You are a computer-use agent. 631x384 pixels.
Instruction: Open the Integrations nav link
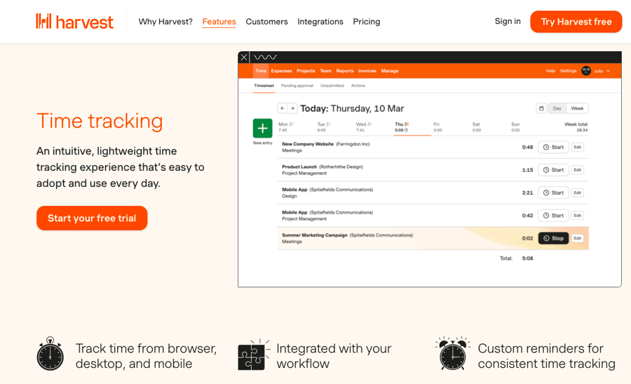click(x=320, y=22)
